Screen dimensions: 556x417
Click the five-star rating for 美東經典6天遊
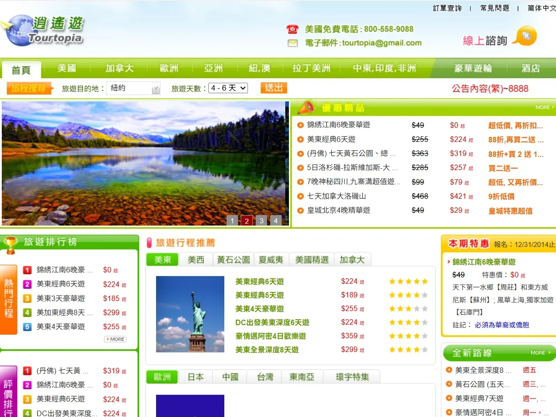point(408,281)
